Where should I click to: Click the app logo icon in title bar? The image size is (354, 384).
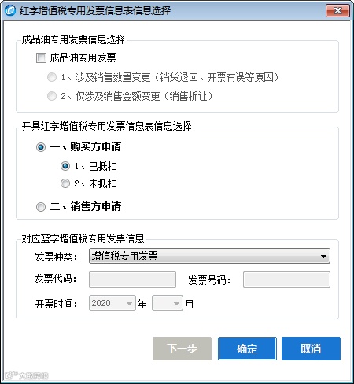[x=10, y=10]
